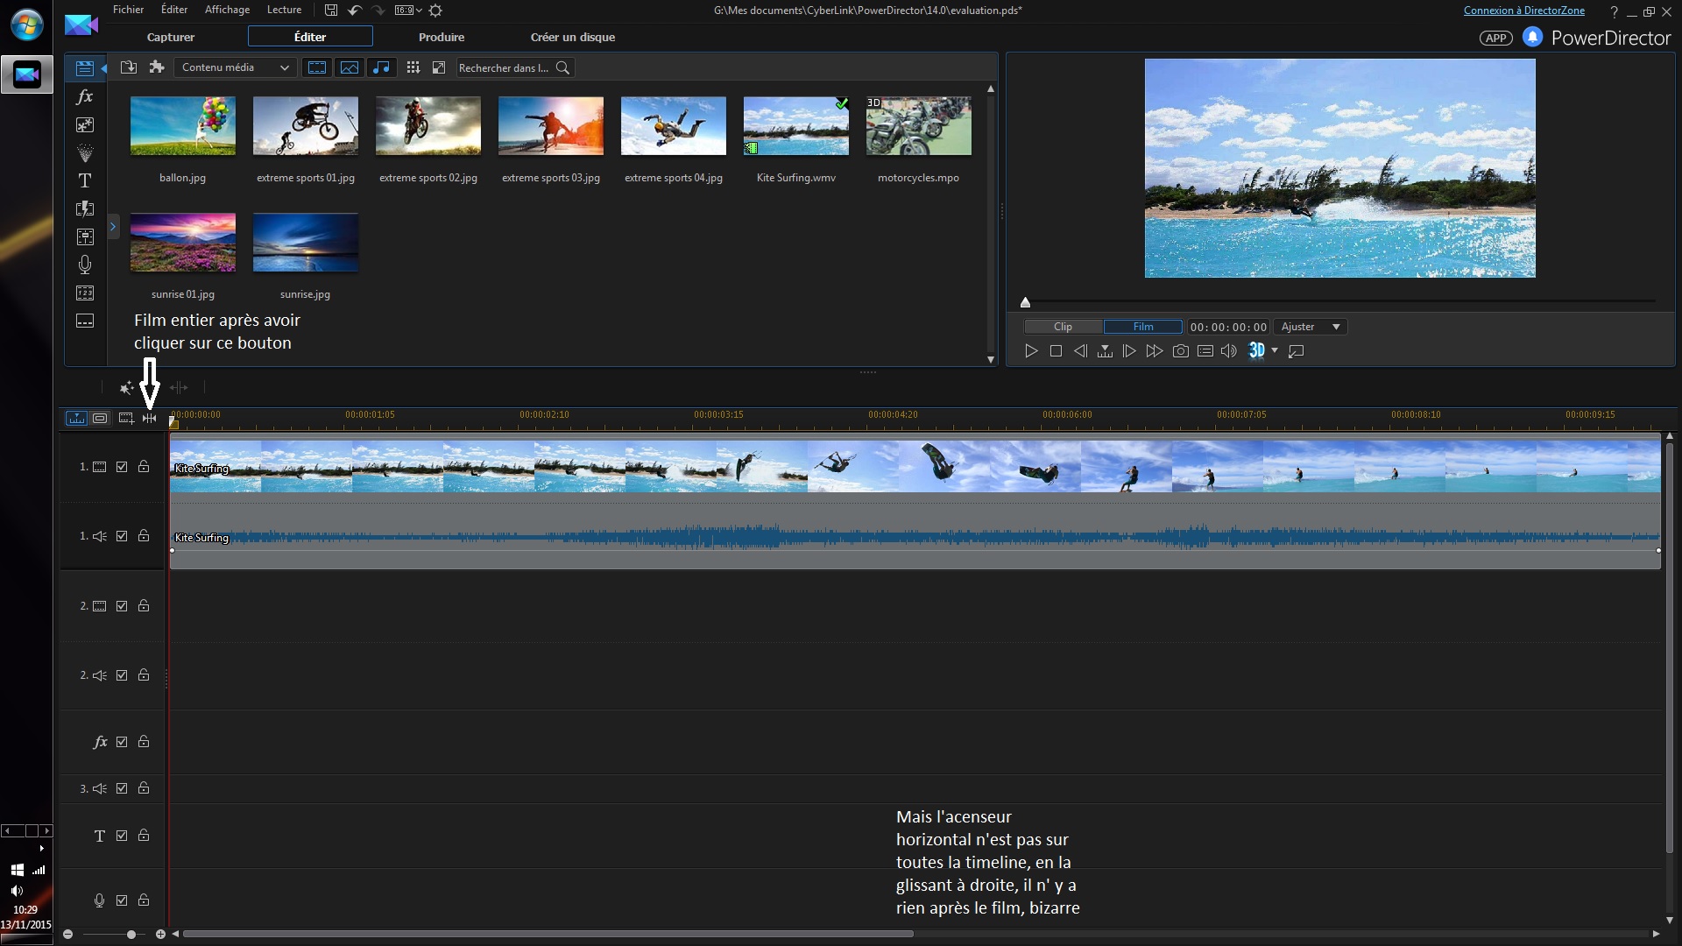Open the Title room (T) icon
Image resolution: width=1682 pixels, height=946 pixels.
tap(85, 180)
